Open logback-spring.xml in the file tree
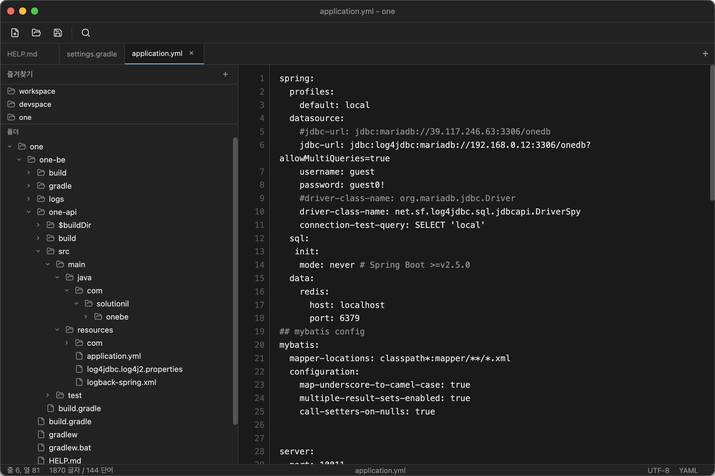 (x=121, y=382)
